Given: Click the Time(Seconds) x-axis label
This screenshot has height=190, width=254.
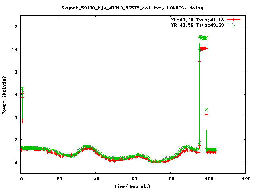Looking at the screenshot, I should [133, 186].
